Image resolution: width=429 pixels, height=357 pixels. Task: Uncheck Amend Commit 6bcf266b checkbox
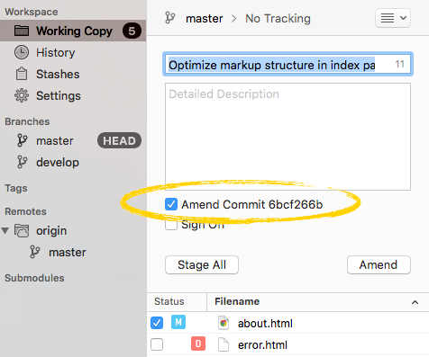171,204
